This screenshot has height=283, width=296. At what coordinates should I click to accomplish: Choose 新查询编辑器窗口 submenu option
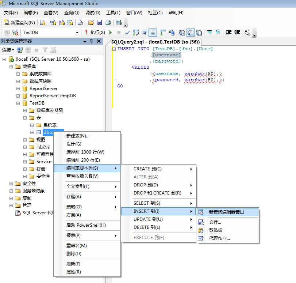pos(228,212)
